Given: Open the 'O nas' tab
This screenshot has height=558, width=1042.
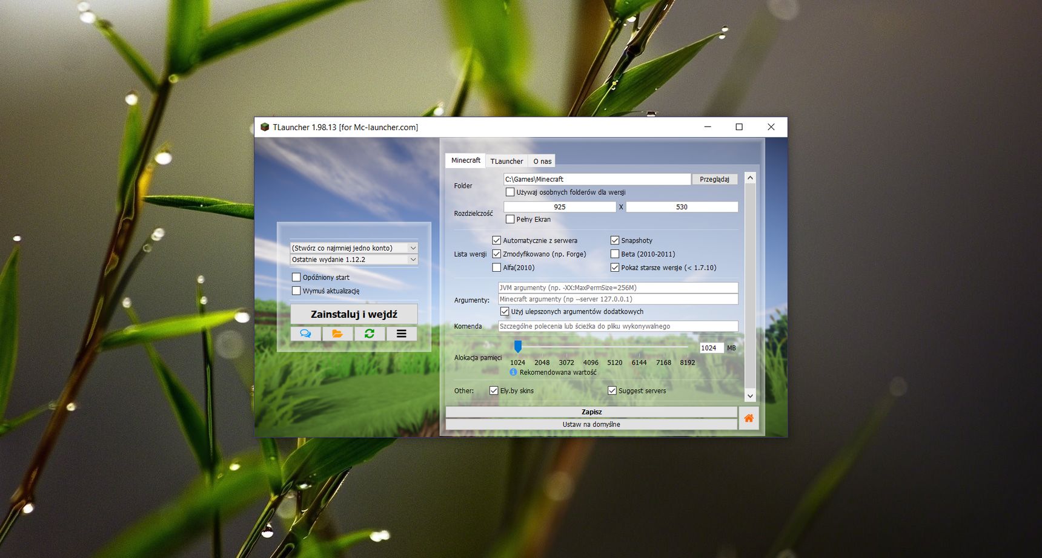Looking at the screenshot, I should [542, 161].
